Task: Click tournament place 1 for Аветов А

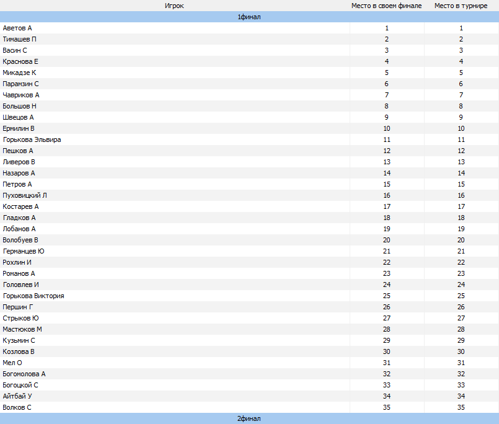Action: tap(461, 28)
